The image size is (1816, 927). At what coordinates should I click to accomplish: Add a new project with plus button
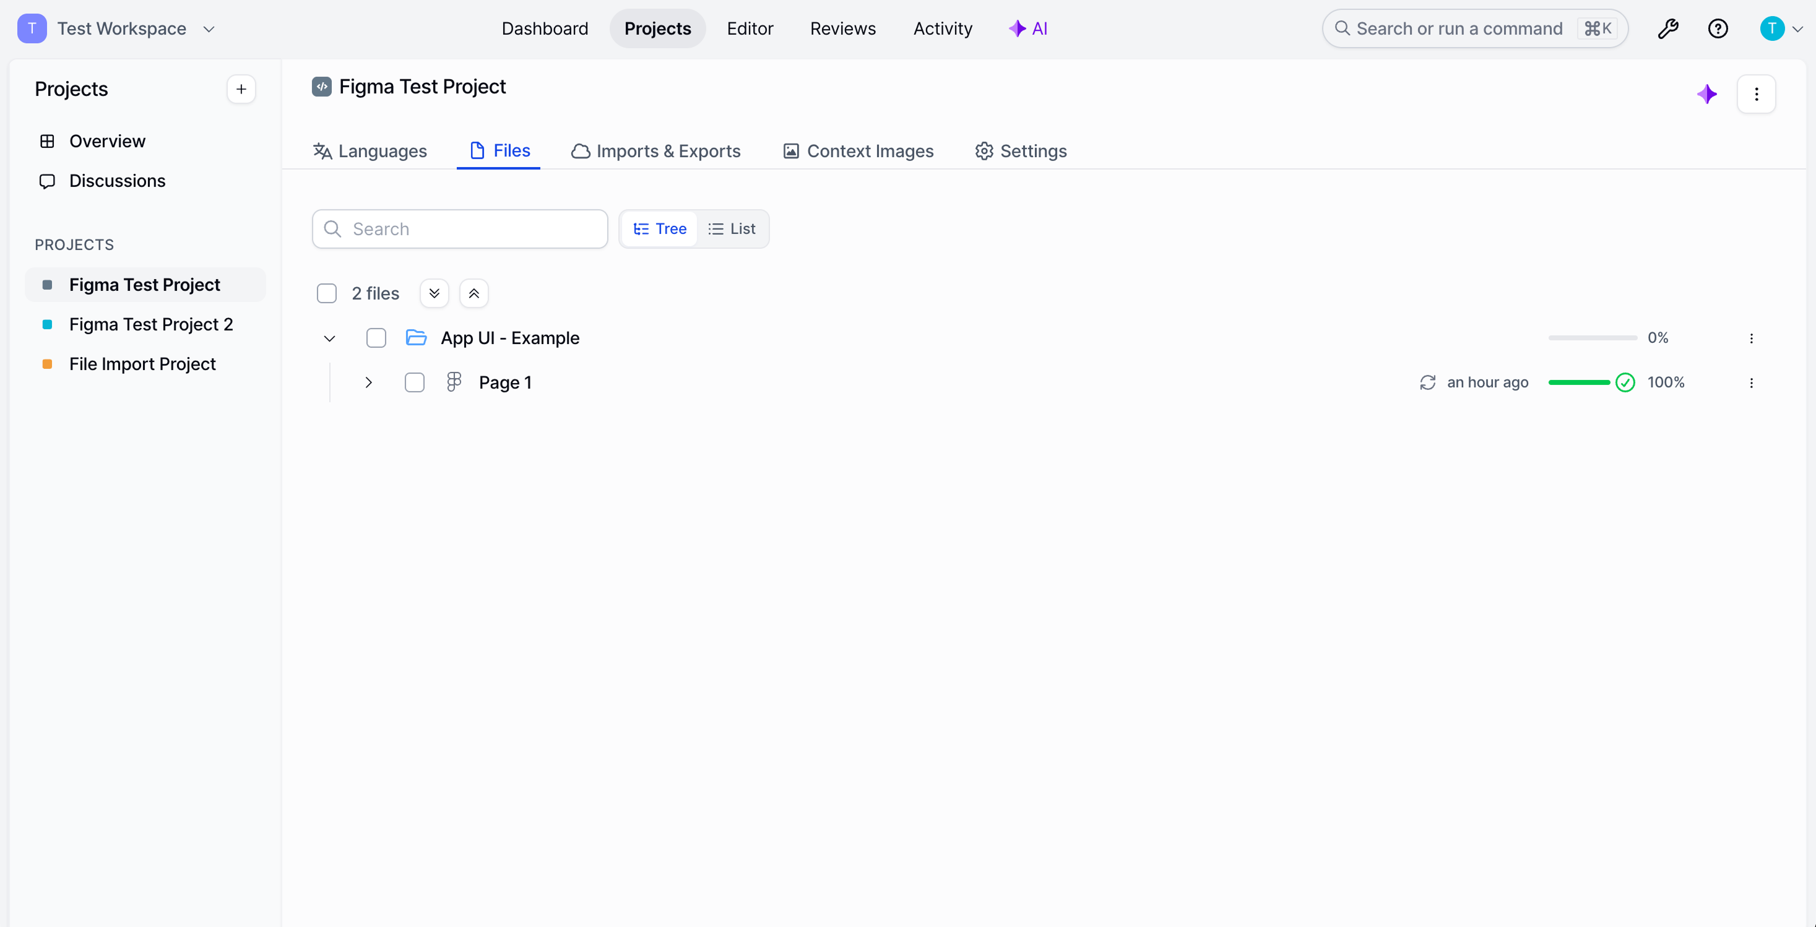coord(241,90)
